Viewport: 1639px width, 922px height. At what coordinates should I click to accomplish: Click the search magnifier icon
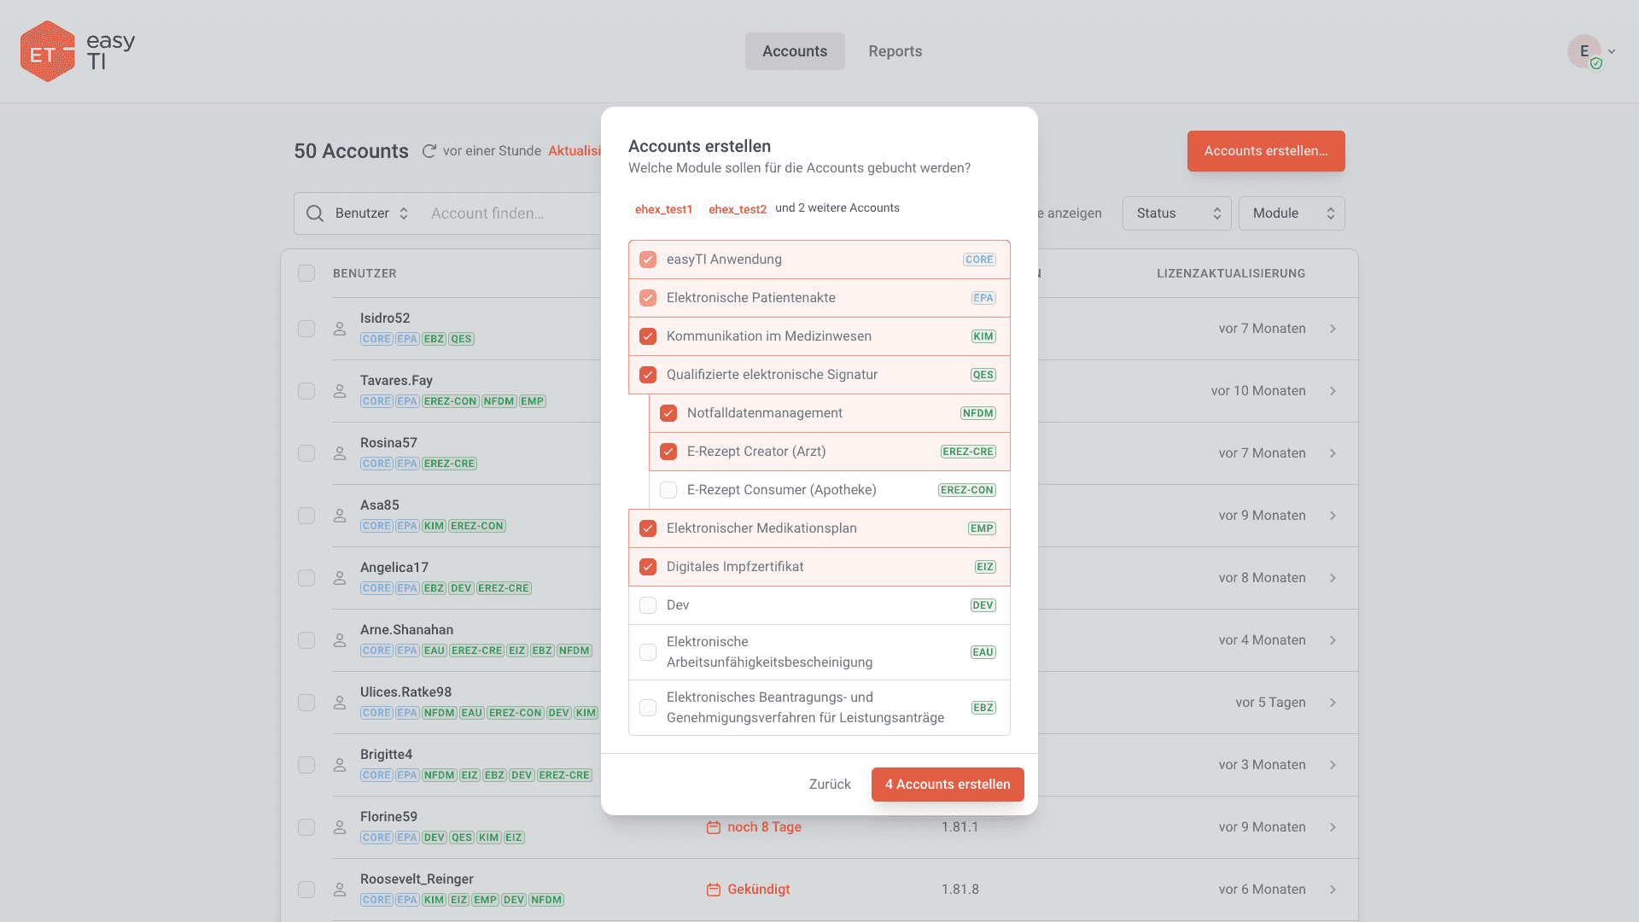(x=315, y=213)
